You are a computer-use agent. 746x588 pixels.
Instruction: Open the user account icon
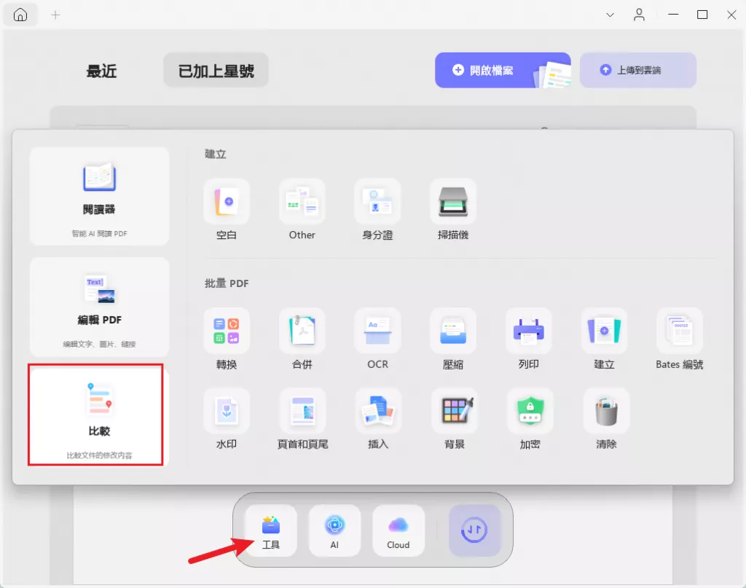(x=639, y=15)
